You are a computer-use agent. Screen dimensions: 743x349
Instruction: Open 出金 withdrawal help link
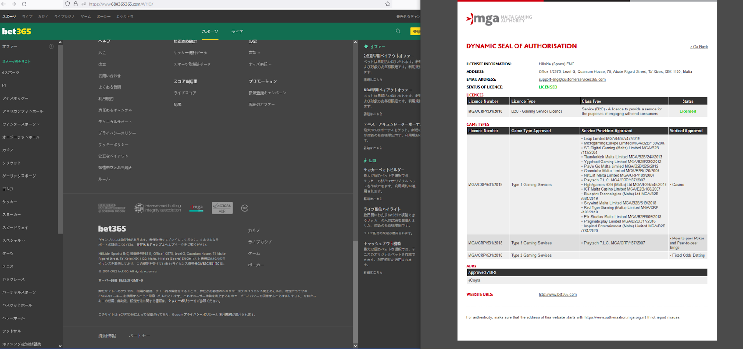point(102,65)
